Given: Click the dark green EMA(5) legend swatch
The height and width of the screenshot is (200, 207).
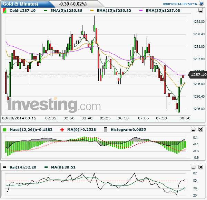Looking at the screenshot, I should tap(45, 10).
